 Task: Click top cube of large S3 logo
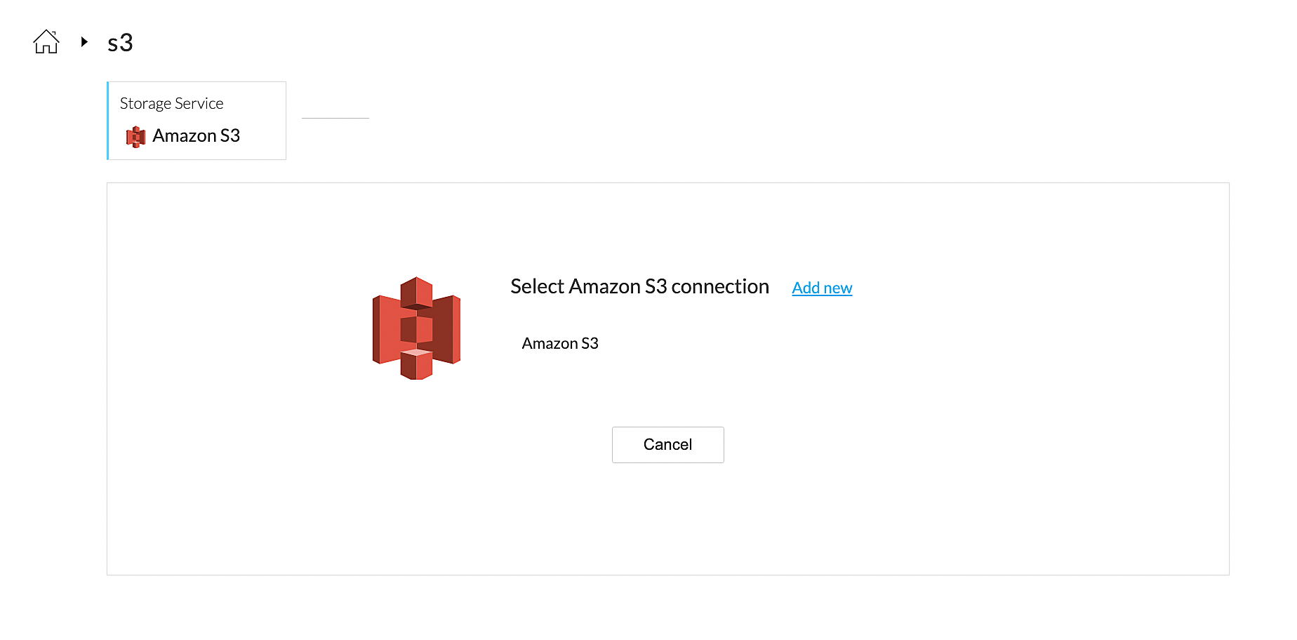[416, 291]
